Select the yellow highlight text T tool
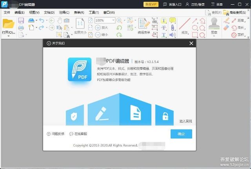 click(x=164, y=20)
